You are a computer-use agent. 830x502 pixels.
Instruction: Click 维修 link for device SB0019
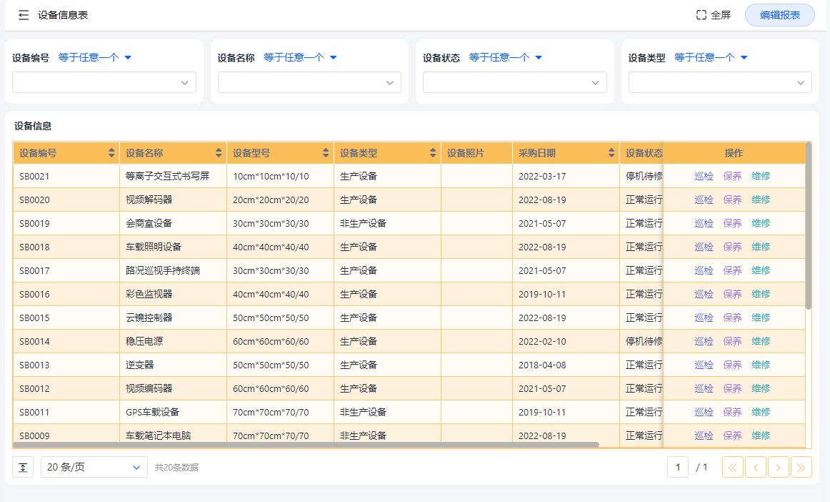click(x=761, y=223)
